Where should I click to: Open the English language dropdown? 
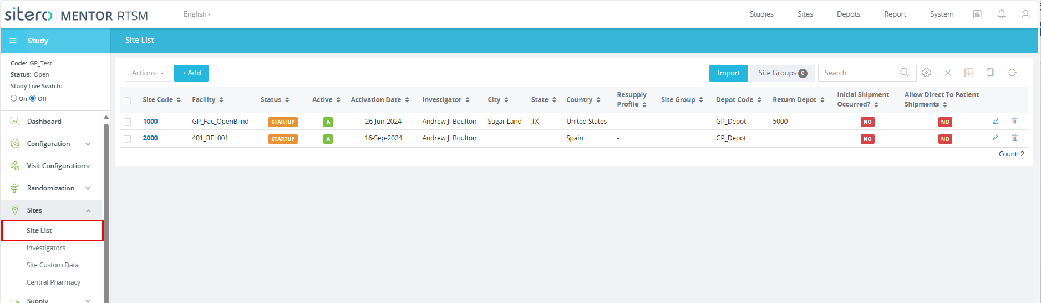tap(197, 14)
